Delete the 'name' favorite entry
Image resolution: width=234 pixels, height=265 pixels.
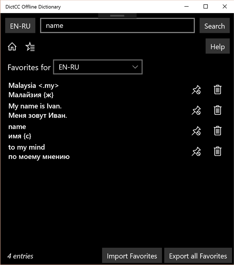click(218, 131)
